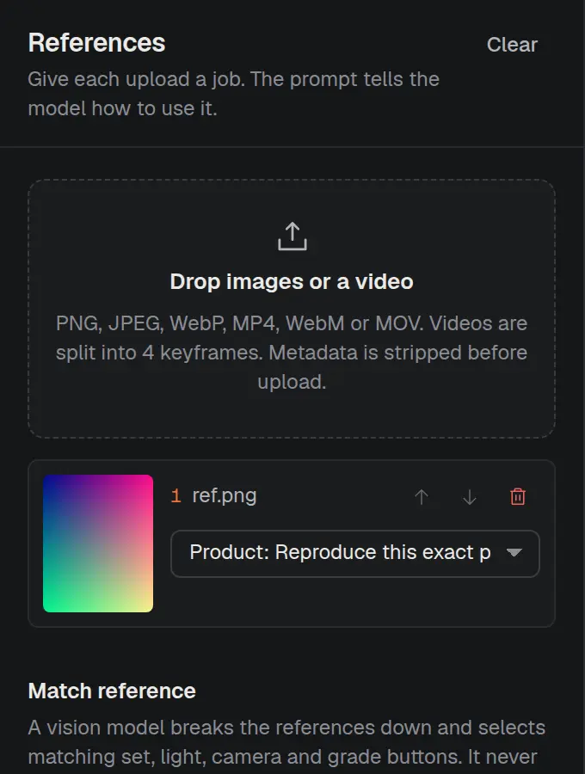Click the upload arrow icon
This screenshot has width=585, height=774.
coord(292,236)
